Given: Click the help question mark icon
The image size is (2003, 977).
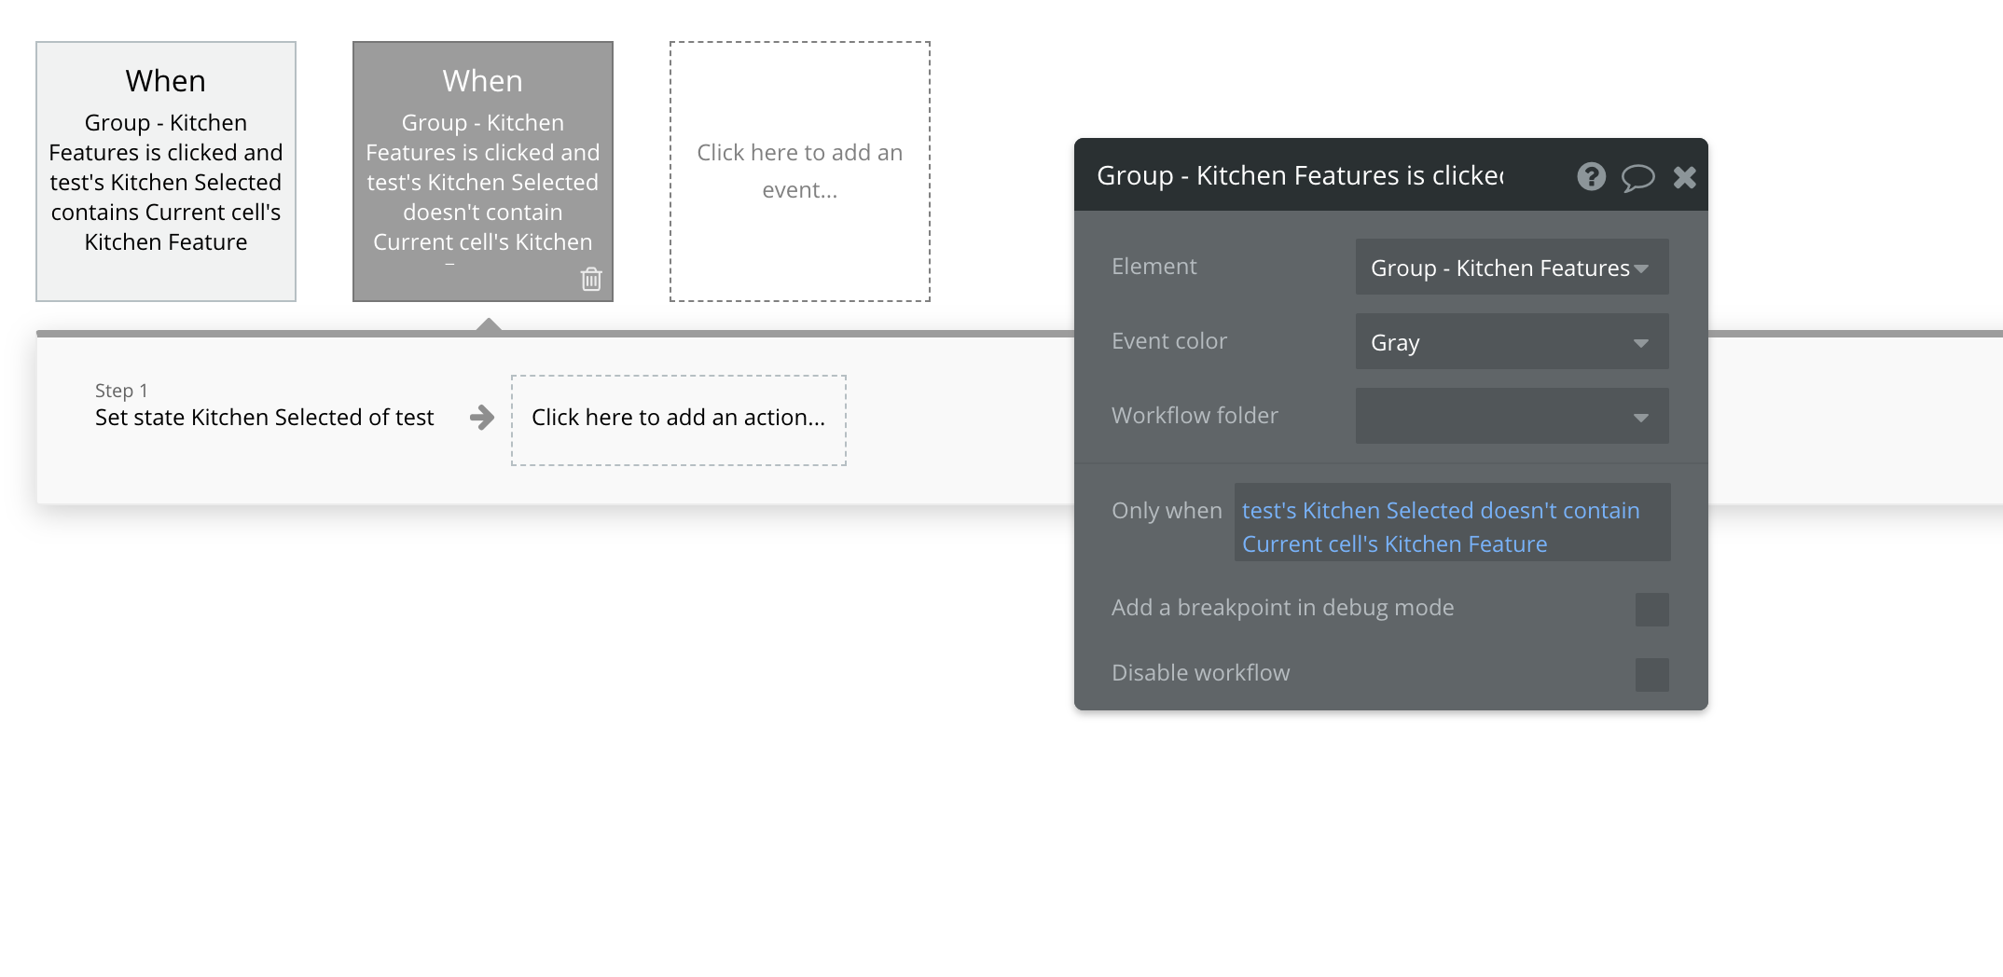Looking at the screenshot, I should [x=1591, y=176].
